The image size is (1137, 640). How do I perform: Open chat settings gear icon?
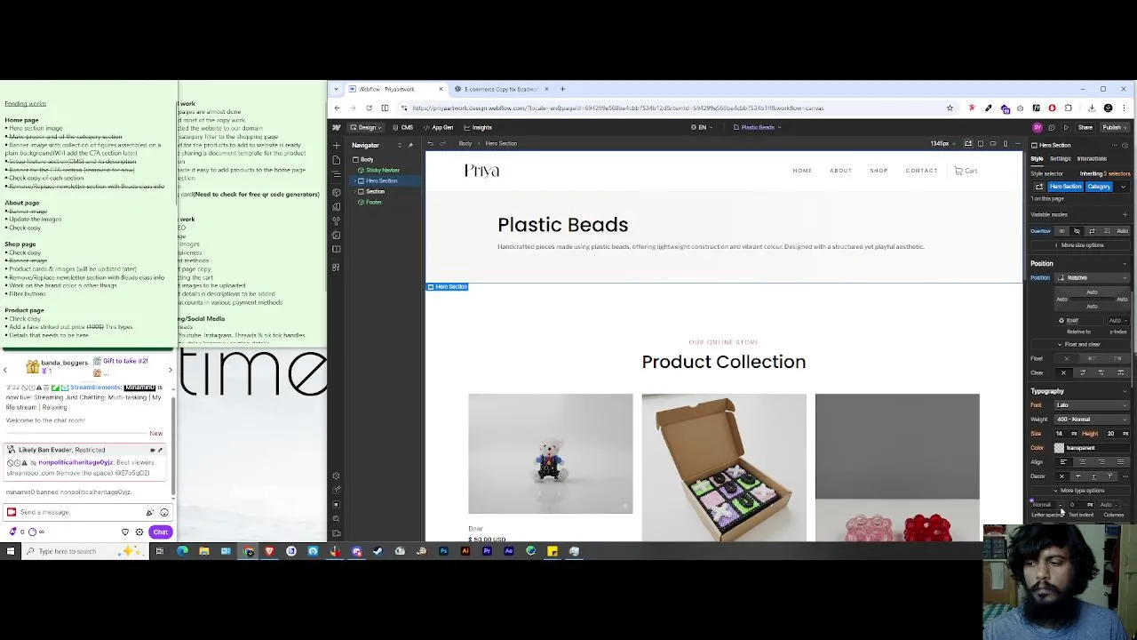pos(139,532)
